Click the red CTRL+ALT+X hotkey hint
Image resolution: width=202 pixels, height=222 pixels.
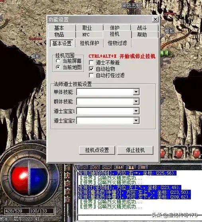[122, 56]
